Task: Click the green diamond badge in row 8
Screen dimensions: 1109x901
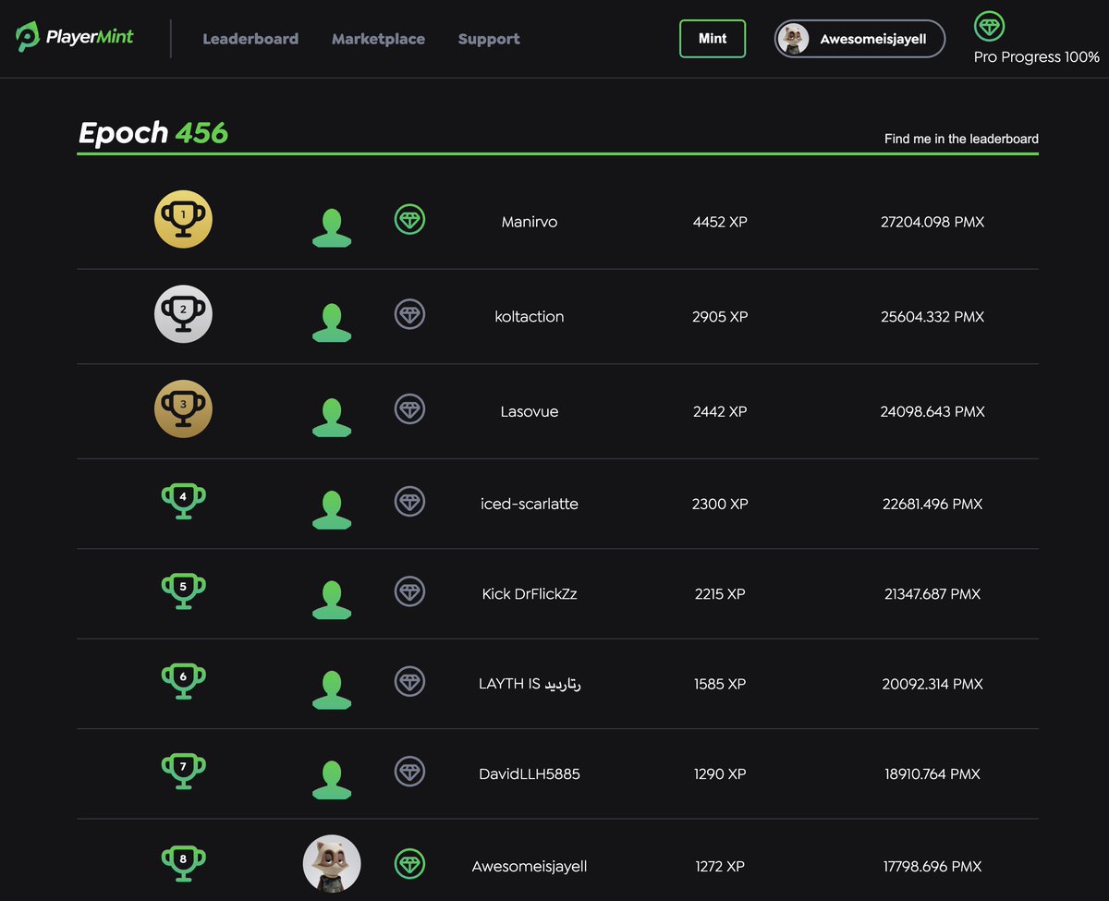Action: 410,864
